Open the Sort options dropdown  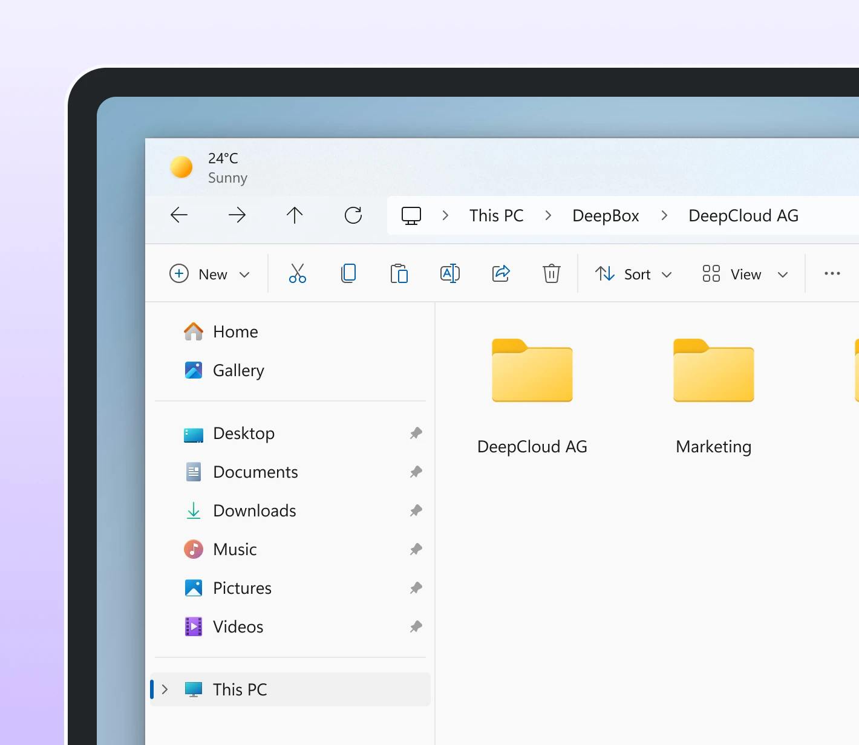(x=633, y=274)
